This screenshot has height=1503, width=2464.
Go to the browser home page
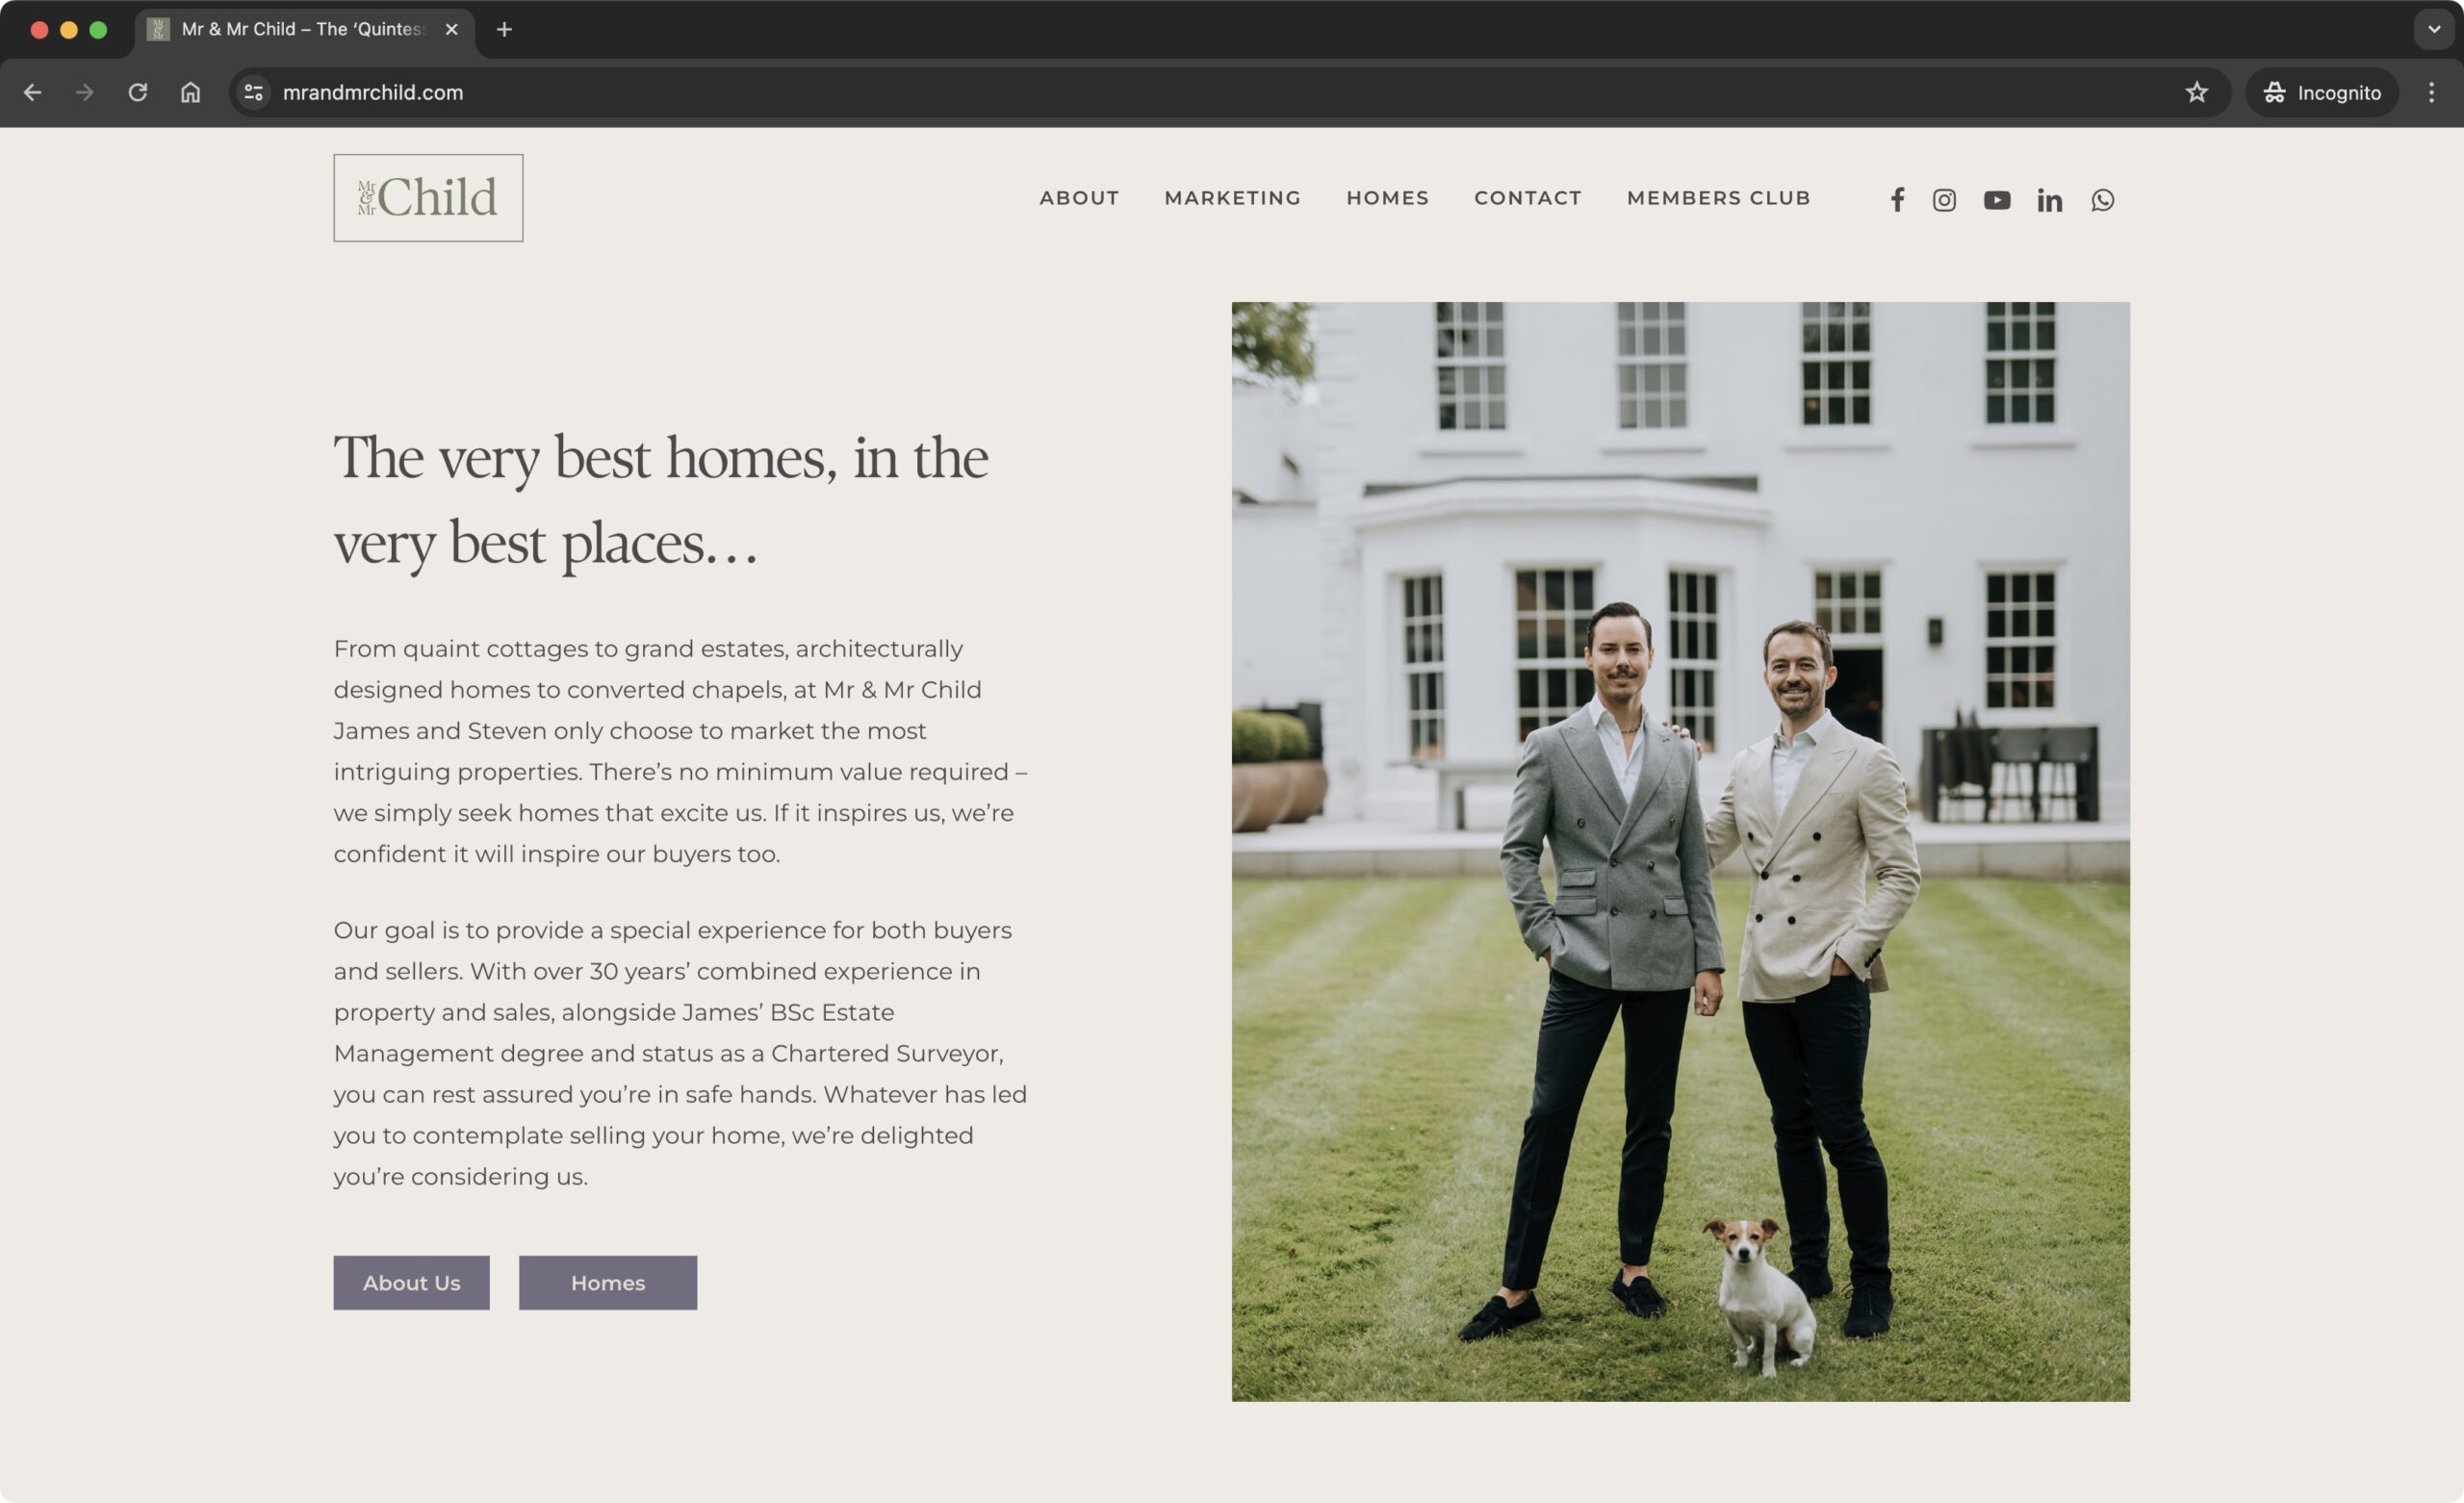[190, 92]
